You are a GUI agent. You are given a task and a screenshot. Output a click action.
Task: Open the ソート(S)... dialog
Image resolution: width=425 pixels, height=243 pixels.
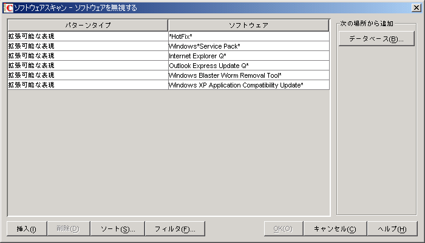(x=118, y=228)
